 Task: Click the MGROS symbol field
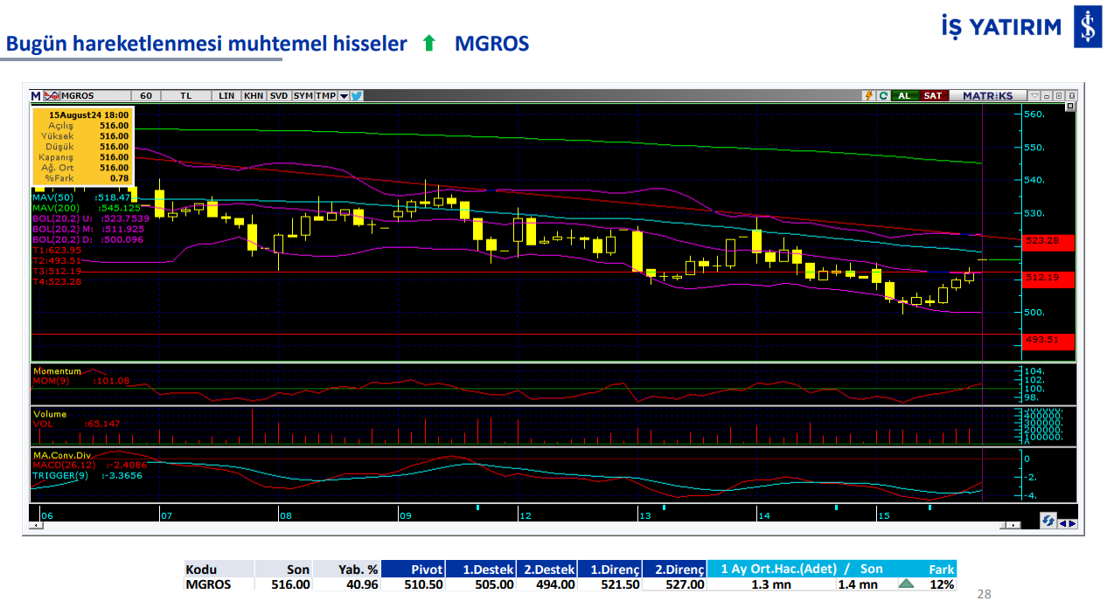(79, 95)
